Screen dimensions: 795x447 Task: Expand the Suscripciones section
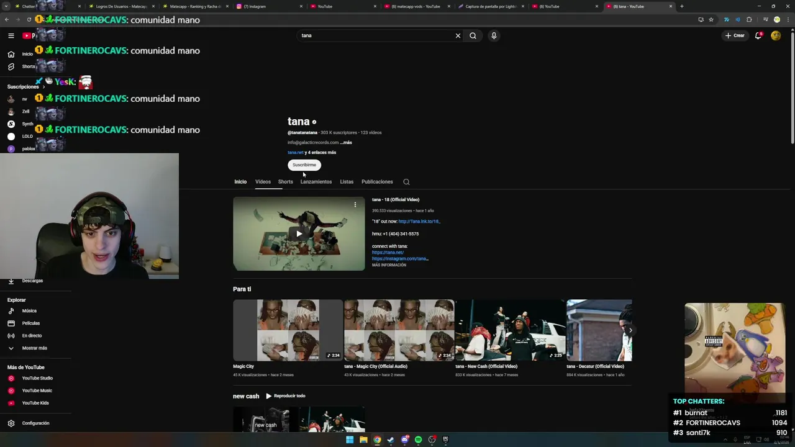point(26,87)
